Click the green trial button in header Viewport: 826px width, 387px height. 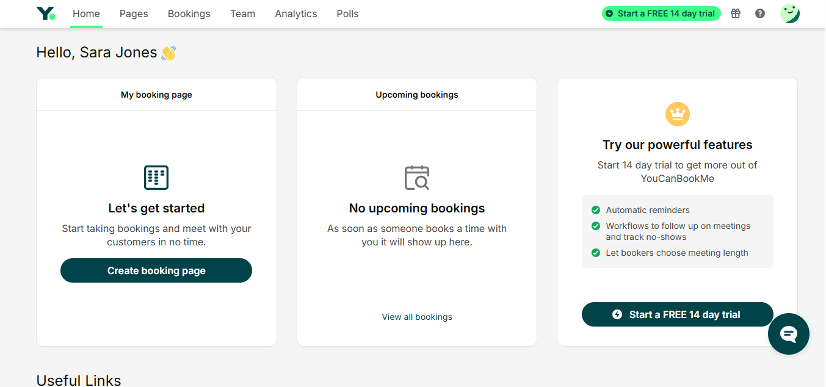[x=661, y=13]
